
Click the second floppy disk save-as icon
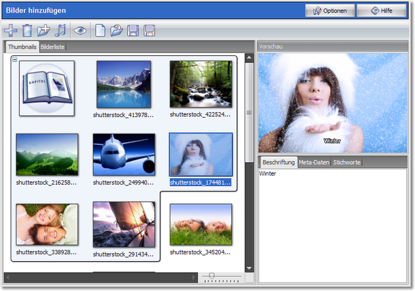pyautogui.click(x=150, y=30)
